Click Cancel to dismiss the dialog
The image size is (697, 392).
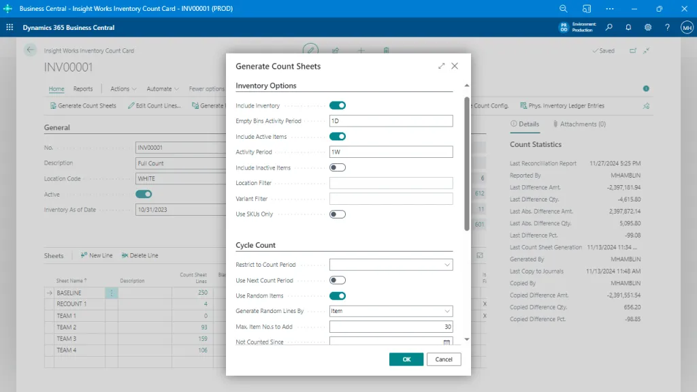tap(443, 359)
